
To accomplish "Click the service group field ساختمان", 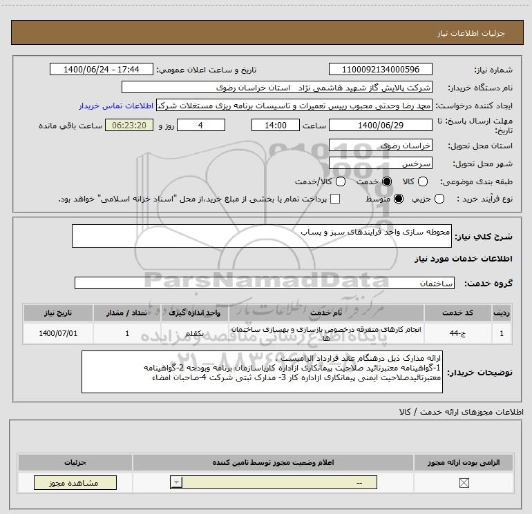I will (x=265, y=283).
